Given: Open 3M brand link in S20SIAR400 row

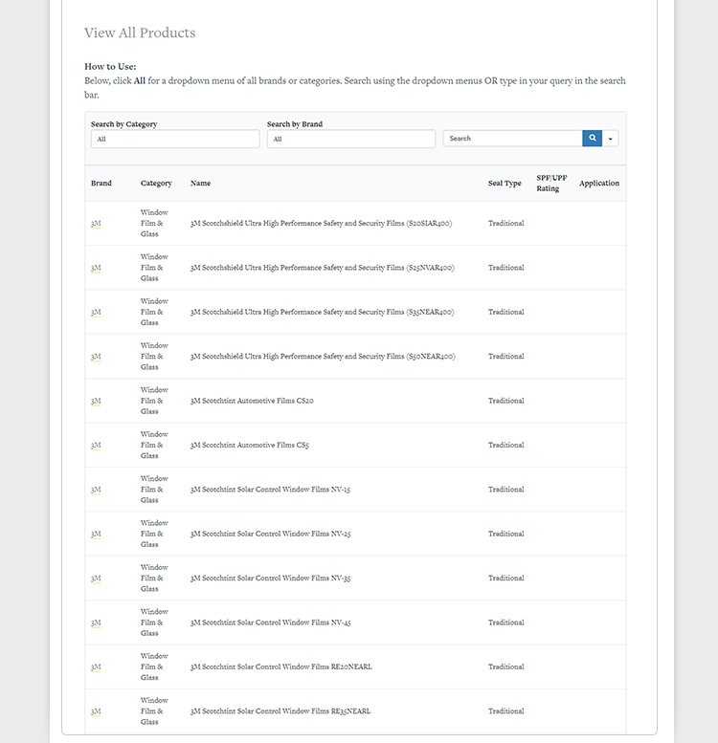Looking at the screenshot, I should click(96, 223).
